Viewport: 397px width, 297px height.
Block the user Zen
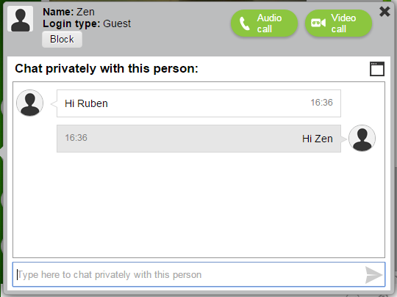(x=62, y=40)
